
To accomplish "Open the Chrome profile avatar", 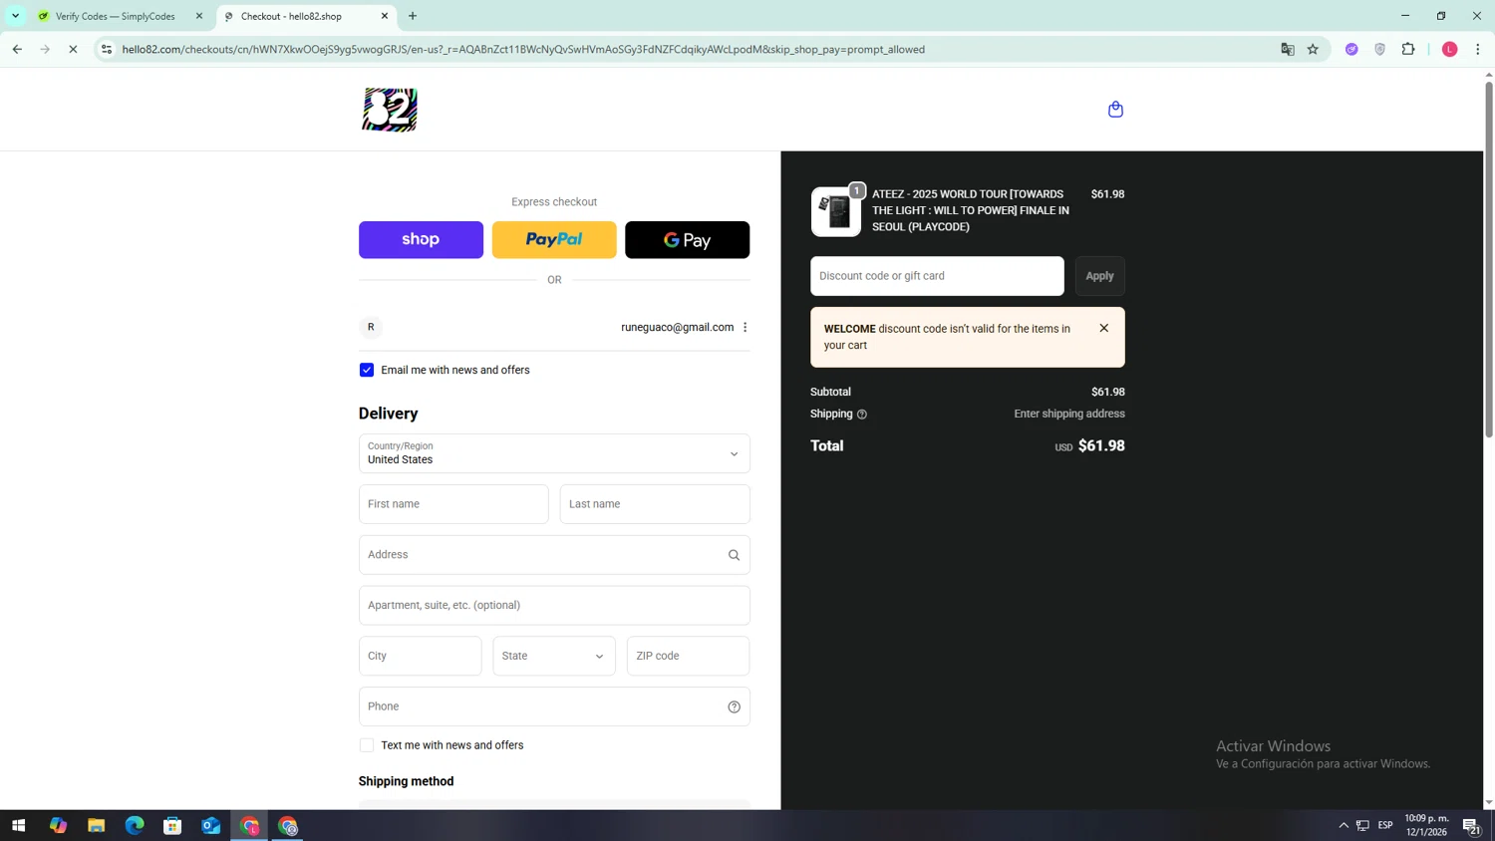I will point(1449,49).
